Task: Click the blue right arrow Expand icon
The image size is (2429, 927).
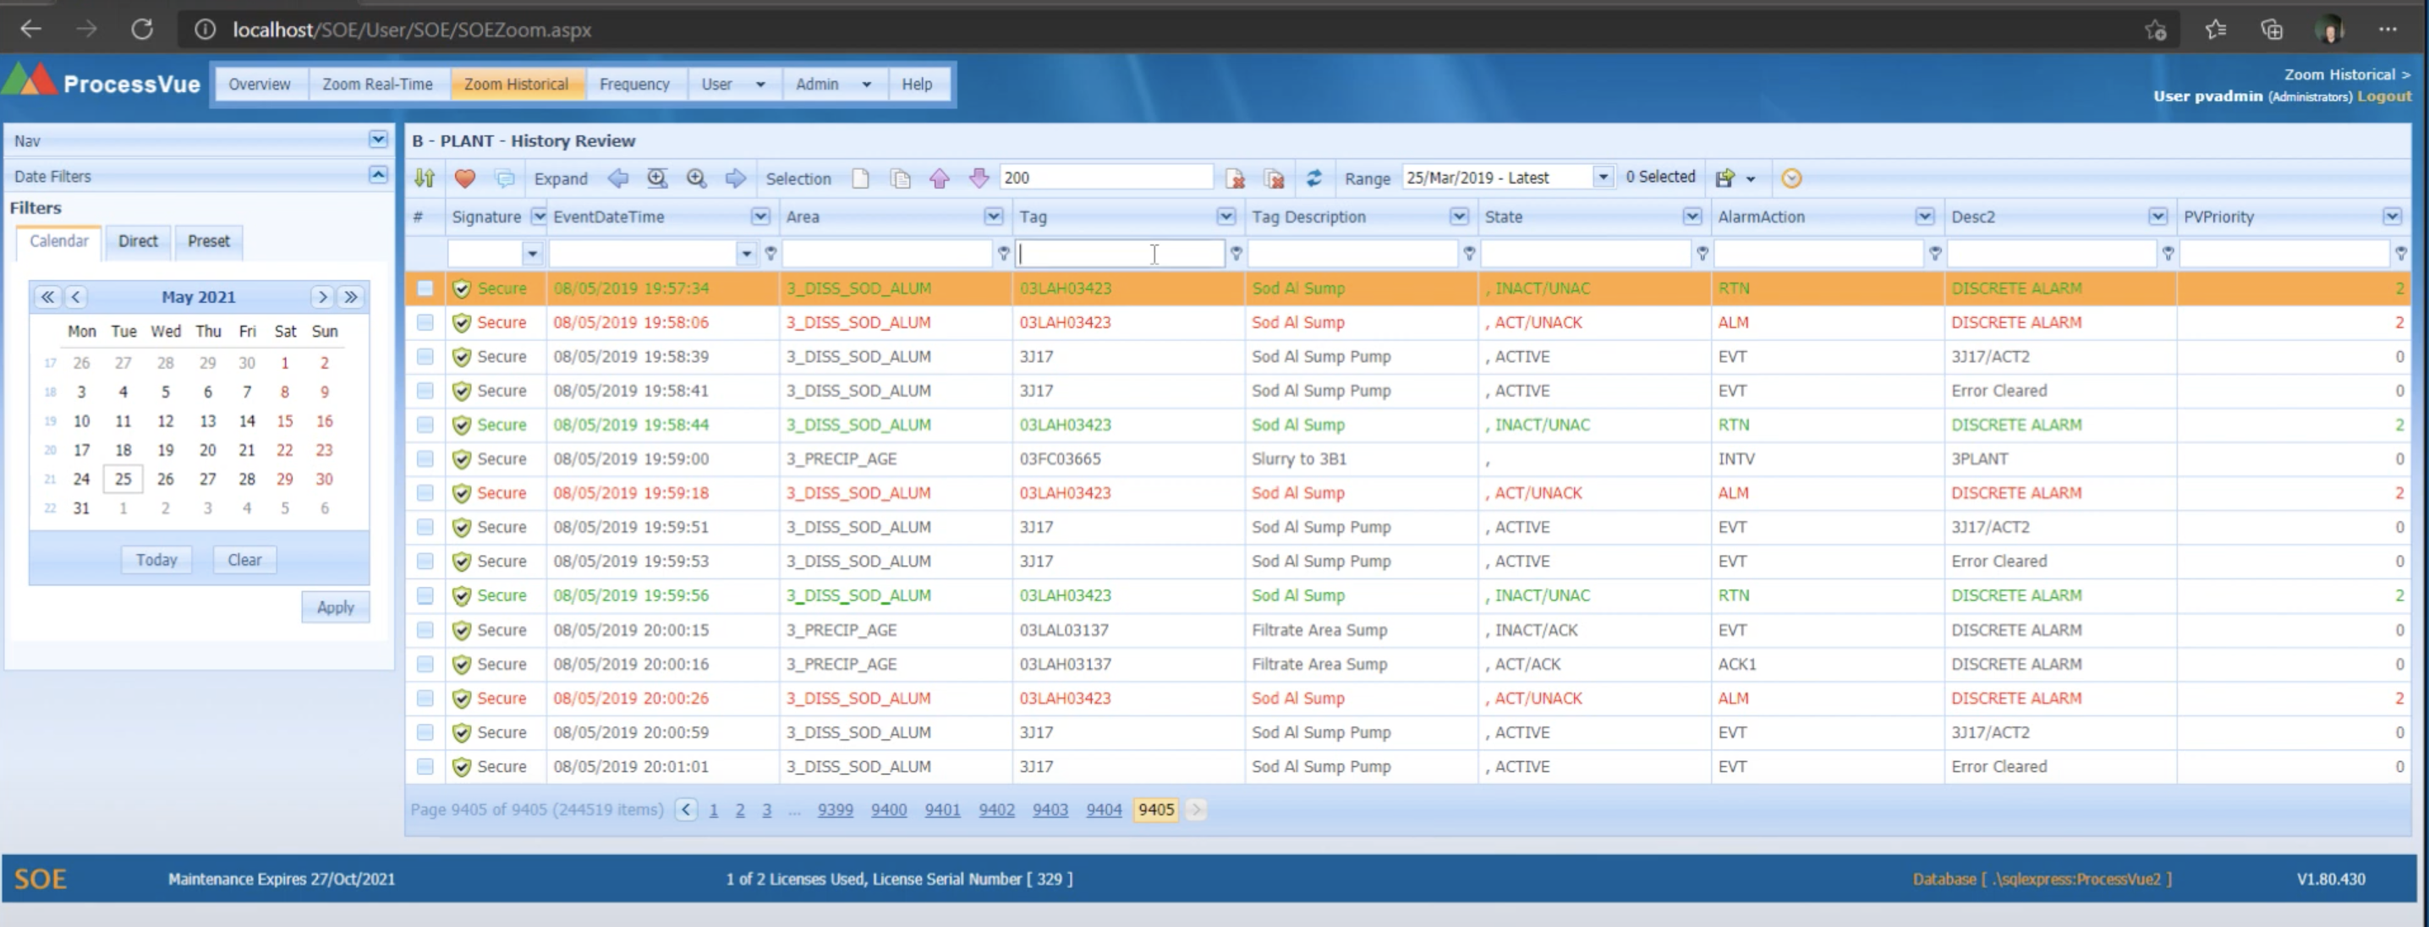Action: click(x=736, y=178)
